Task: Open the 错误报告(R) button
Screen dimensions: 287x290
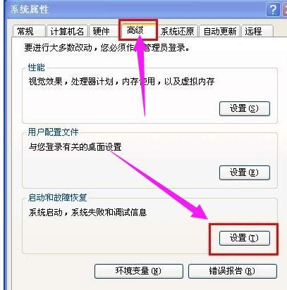Action: tap(233, 271)
